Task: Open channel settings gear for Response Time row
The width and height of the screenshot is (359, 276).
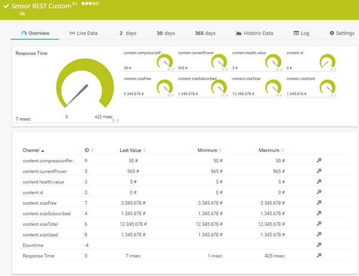Action: pyautogui.click(x=320, y=256)
